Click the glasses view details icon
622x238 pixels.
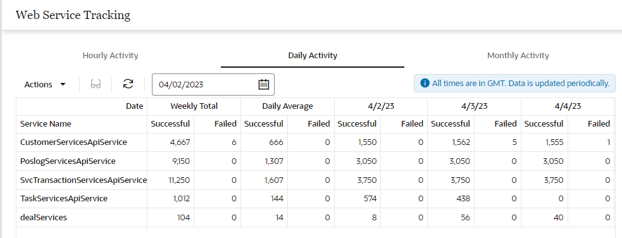click(x=96, y=84)
